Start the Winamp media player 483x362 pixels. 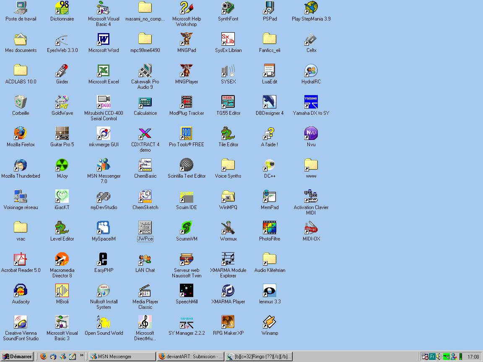tap(269, 322)
